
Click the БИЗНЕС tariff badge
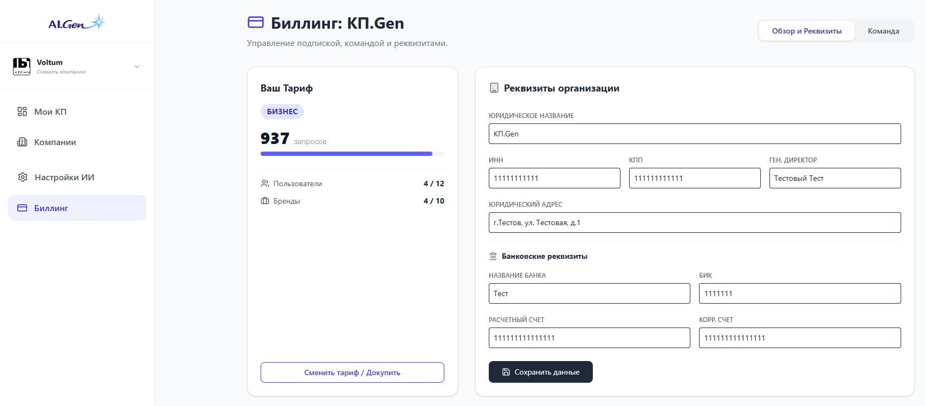coord(282,112)
